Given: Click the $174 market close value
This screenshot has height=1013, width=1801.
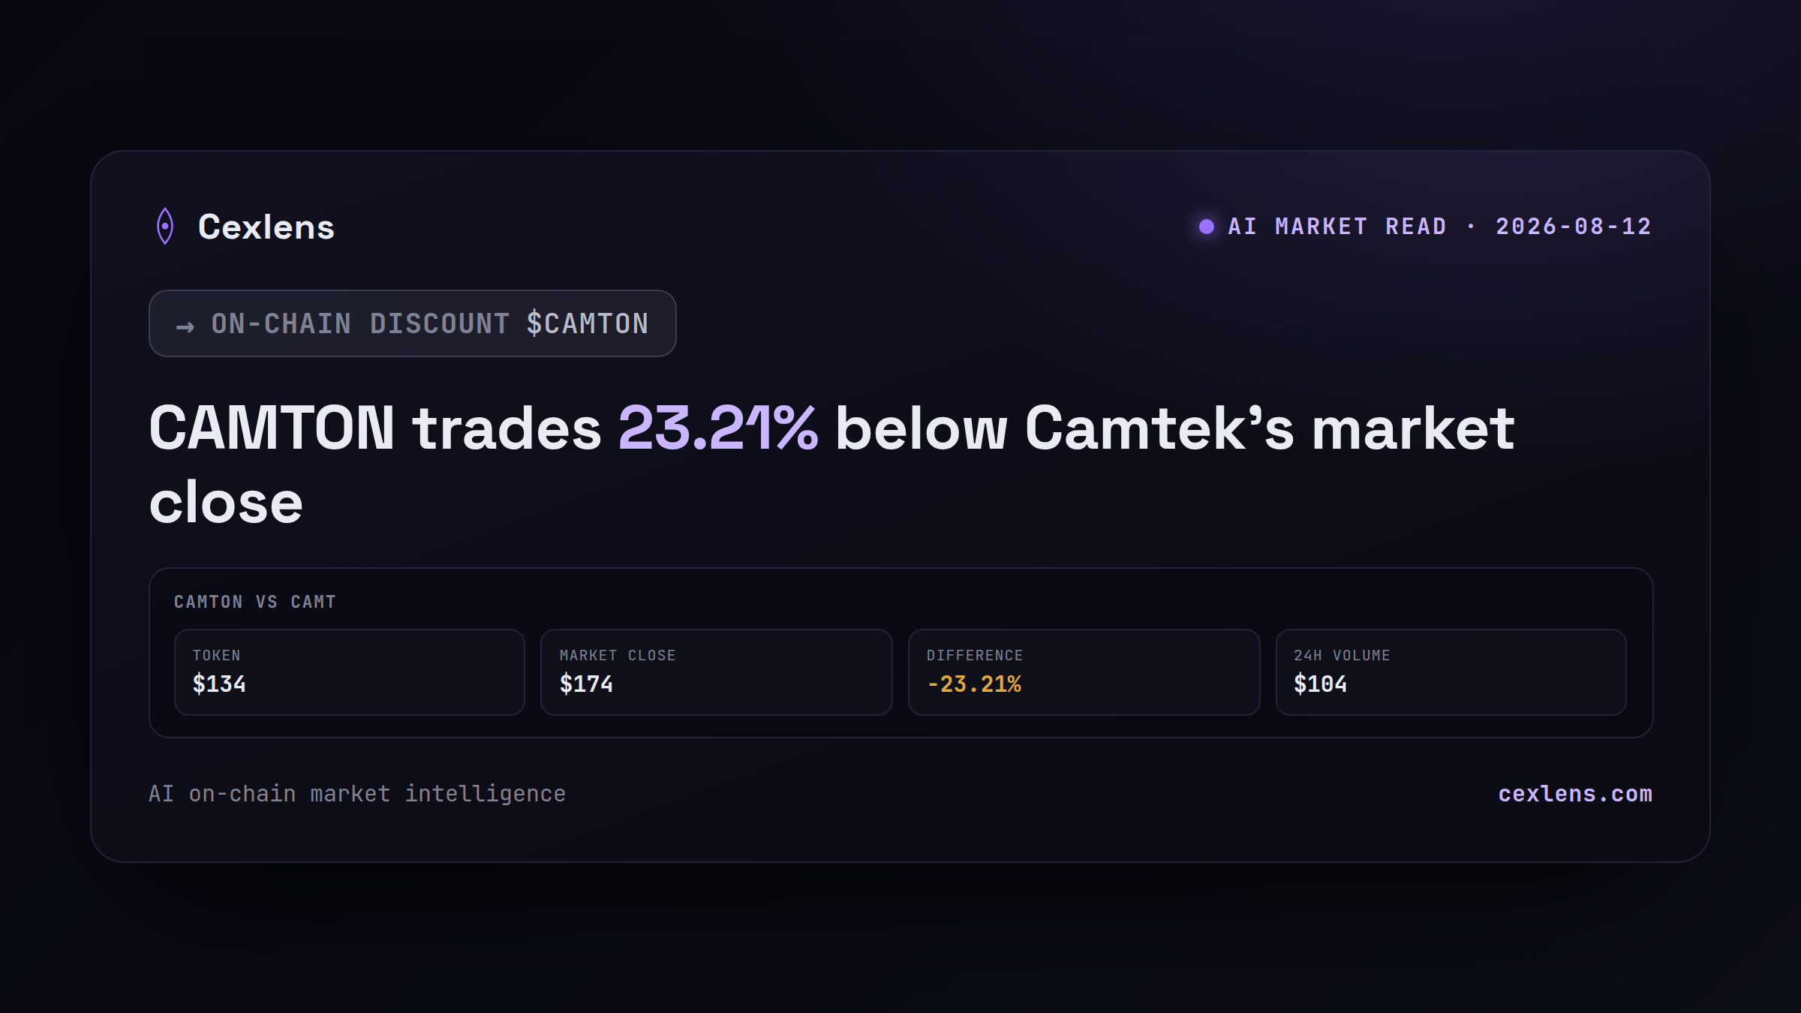Looking at the screenshot, I should click(586, 684).
